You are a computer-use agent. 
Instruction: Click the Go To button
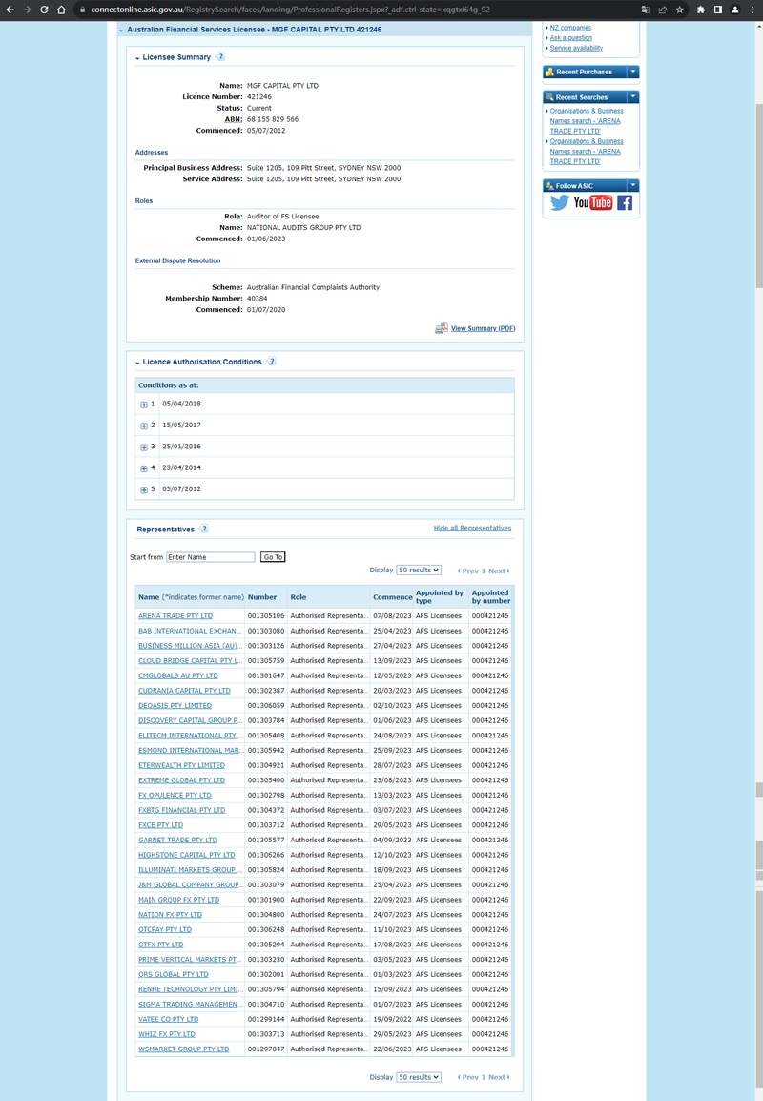(273, 557)
